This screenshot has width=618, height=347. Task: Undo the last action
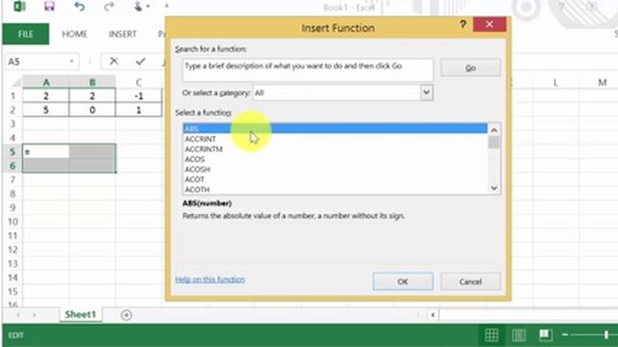(x=79, y=7)
